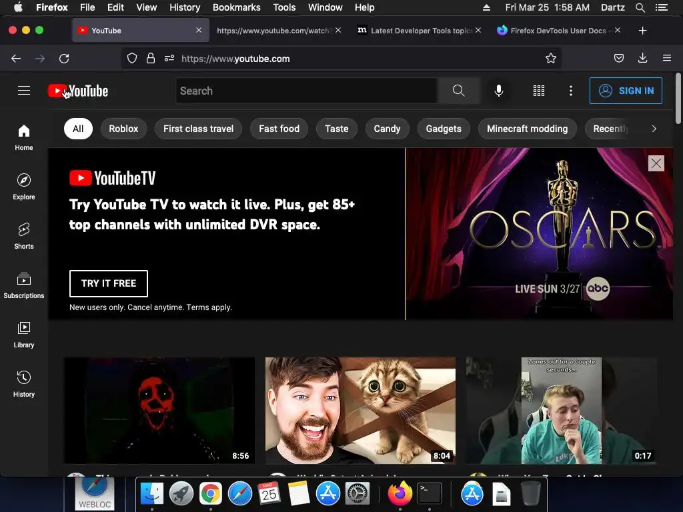Open the macOS Spotlight search icon
The height and width of the screenshot is (512, 683).
640,7
